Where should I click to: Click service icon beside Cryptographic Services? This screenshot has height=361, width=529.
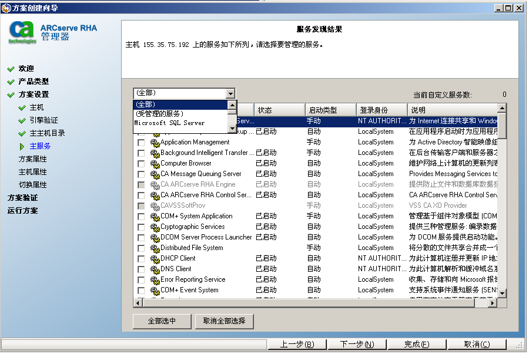point(155,227)
